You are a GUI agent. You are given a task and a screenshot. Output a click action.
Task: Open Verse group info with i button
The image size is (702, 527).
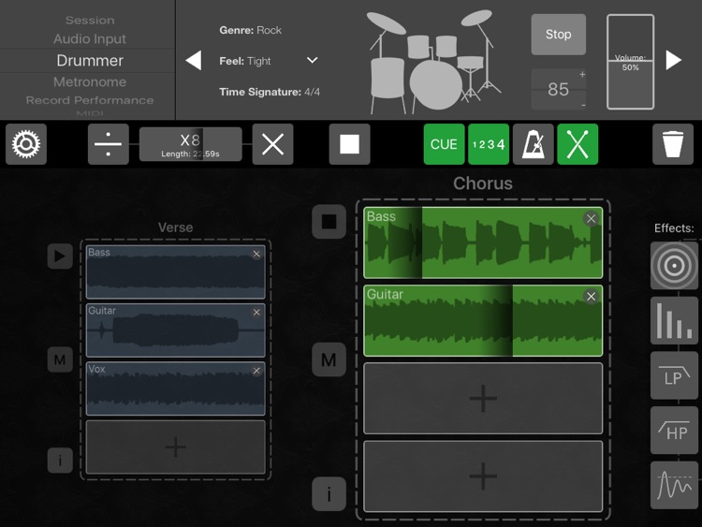[60, 461]
